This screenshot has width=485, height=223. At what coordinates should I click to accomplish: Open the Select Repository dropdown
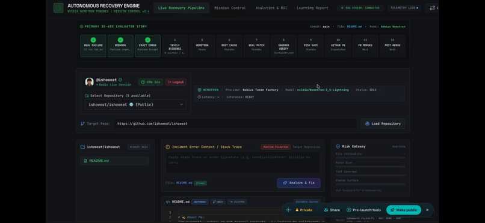click(x=135, y=104)
